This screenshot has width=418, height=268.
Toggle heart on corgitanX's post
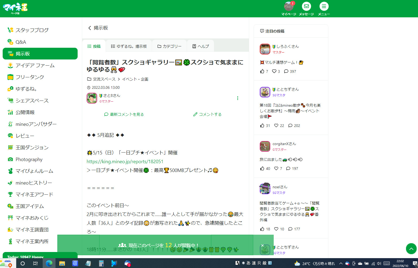click(x=276, y=169)
